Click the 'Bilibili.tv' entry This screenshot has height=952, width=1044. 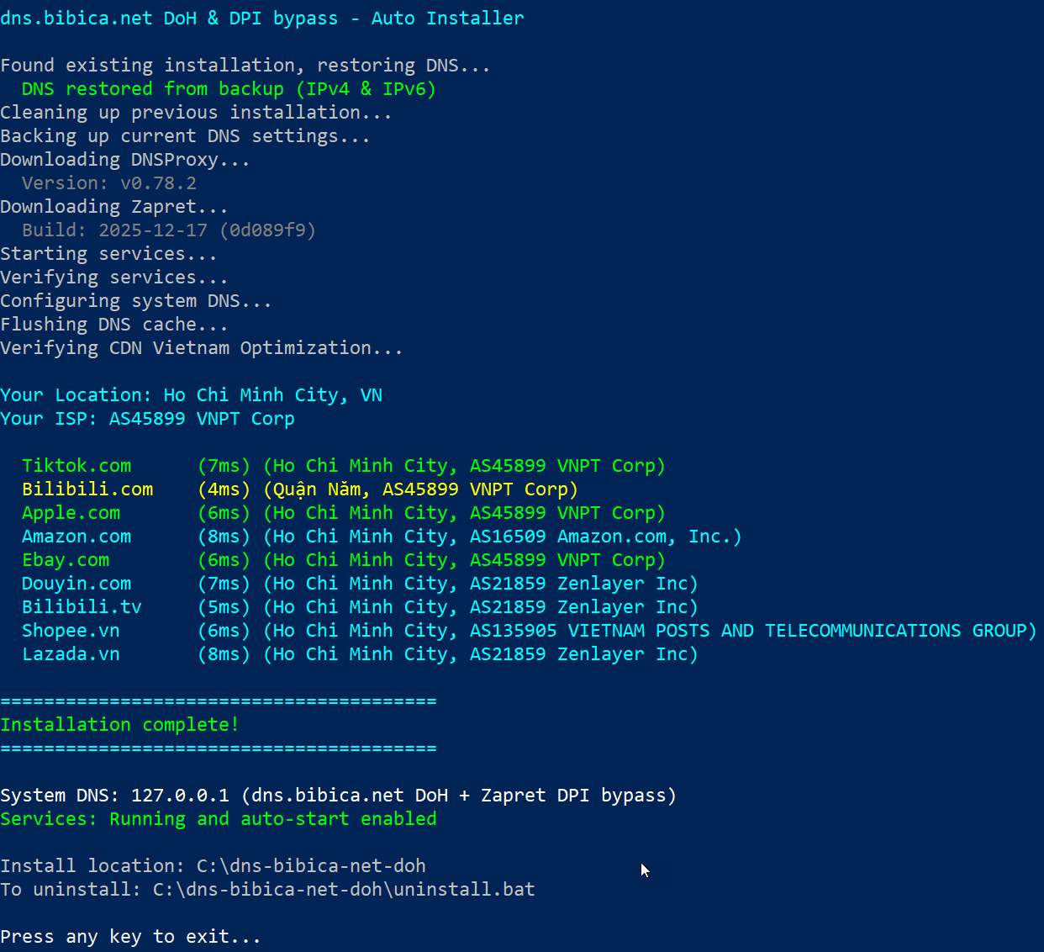[x=82, y=607]
